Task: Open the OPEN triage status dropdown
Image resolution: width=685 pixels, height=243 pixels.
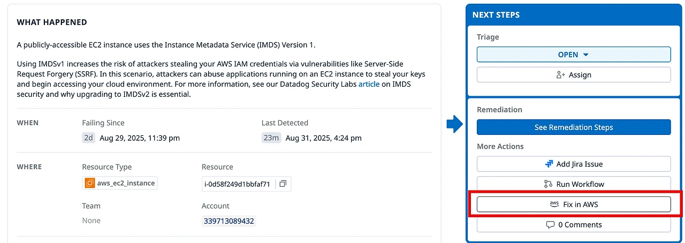Action: pyautogui.click(x=573, y=55)
